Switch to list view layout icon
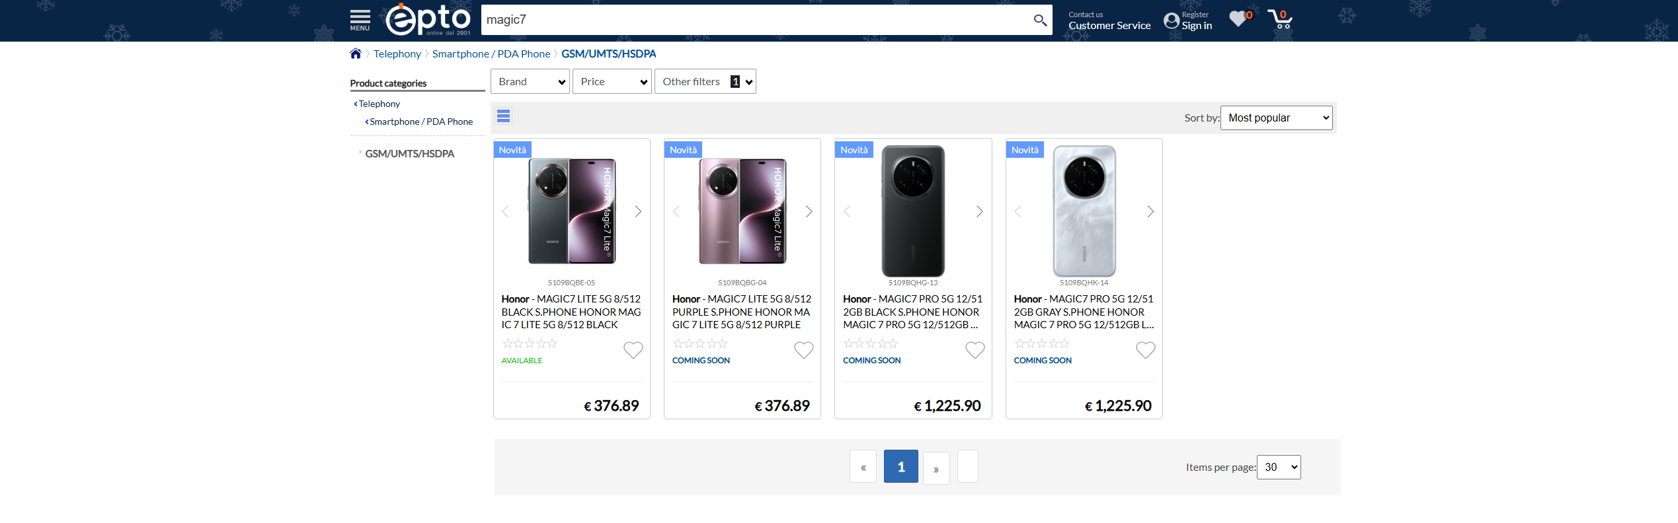 (x=503, y=116)
